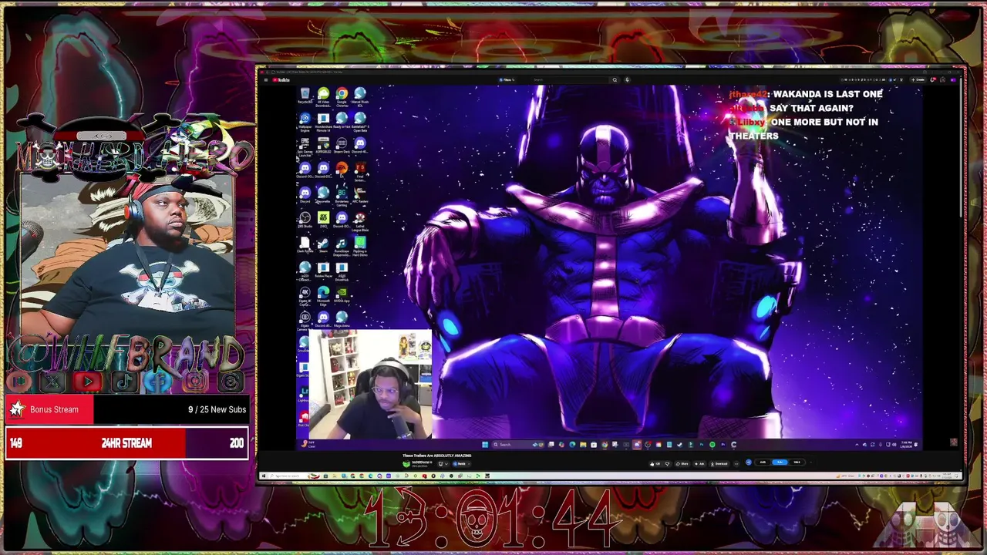Click the Download button under video

(x=719, y=464)
